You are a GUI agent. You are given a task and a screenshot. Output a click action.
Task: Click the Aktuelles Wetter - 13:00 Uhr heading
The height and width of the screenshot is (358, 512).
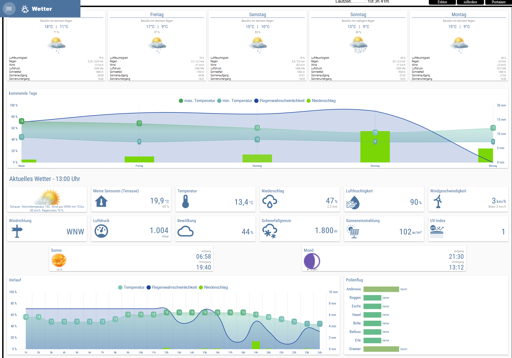coord(45,179)
